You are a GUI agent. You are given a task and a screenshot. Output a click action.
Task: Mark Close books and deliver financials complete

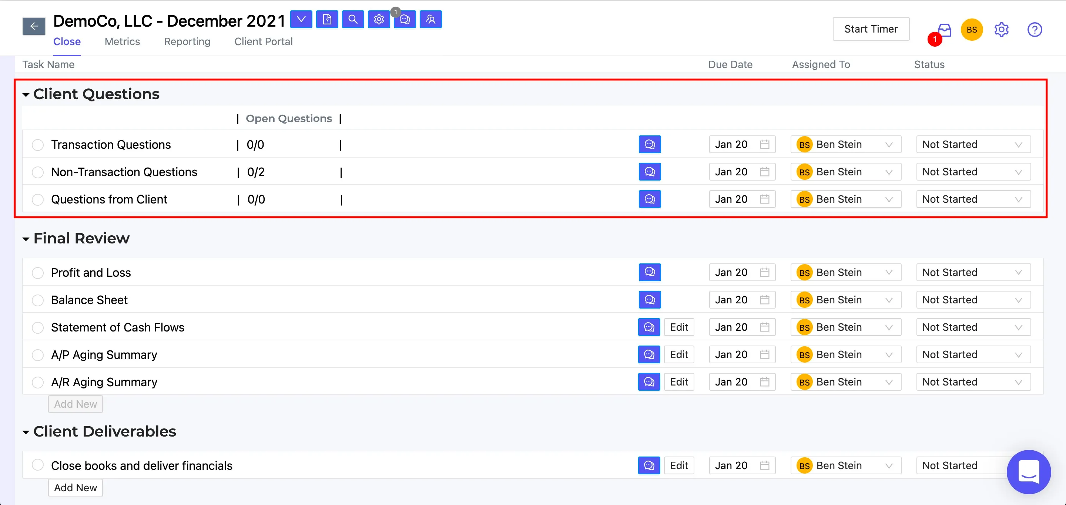point(38,464)
